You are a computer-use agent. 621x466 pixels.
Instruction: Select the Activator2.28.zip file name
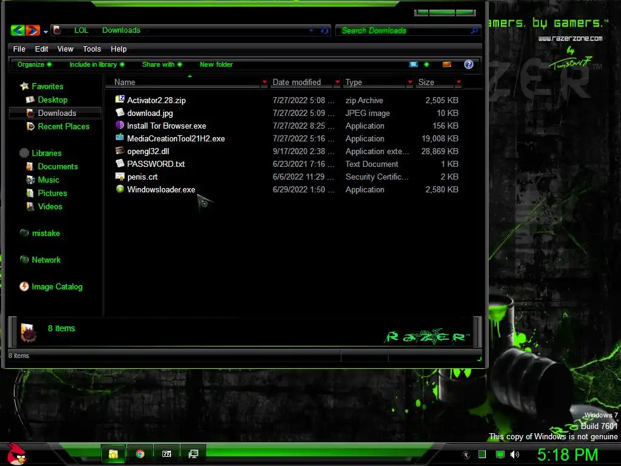[x=156, y=100]
